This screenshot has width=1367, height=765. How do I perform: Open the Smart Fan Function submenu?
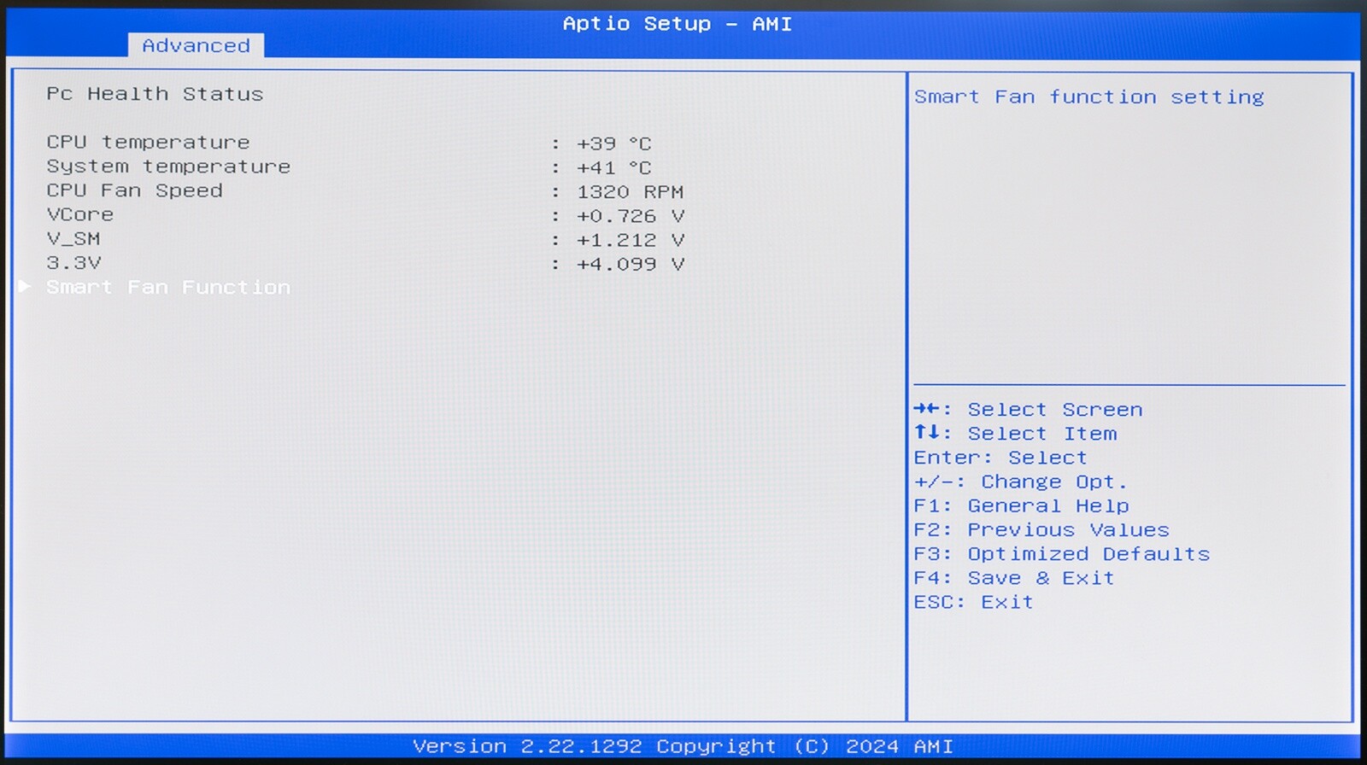pos(168,288)
